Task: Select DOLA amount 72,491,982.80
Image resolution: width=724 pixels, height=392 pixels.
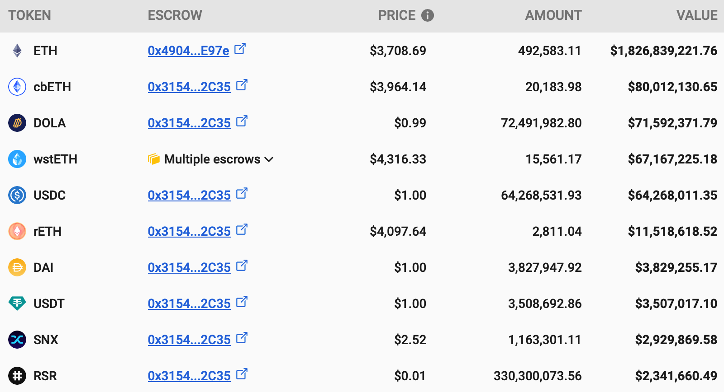Action: 541,123
